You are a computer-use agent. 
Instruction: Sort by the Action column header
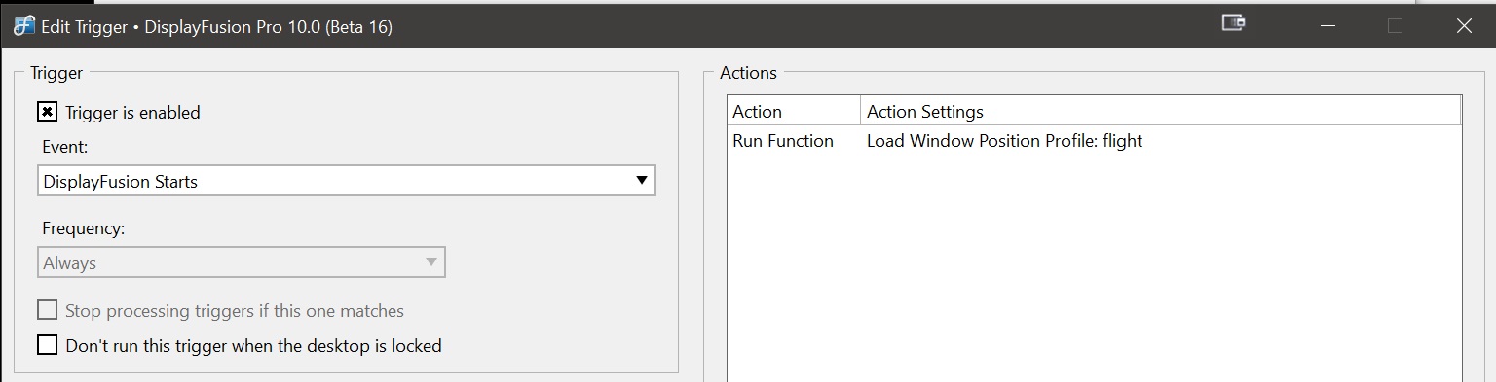(x=794, y=111)
